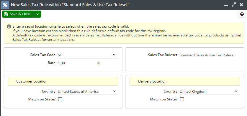Screen dimensions: 247x116
Task: Expand Customer Location Country dropdown
Action: [114, 91]
